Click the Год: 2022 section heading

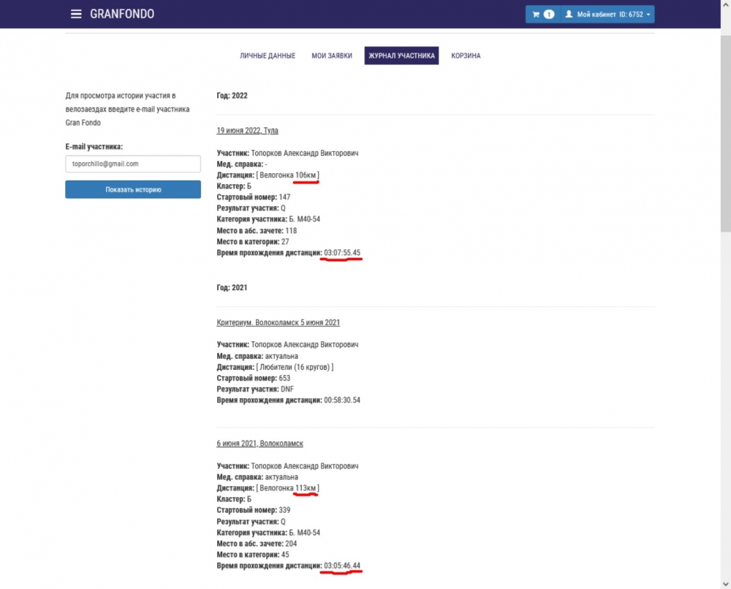232,96
